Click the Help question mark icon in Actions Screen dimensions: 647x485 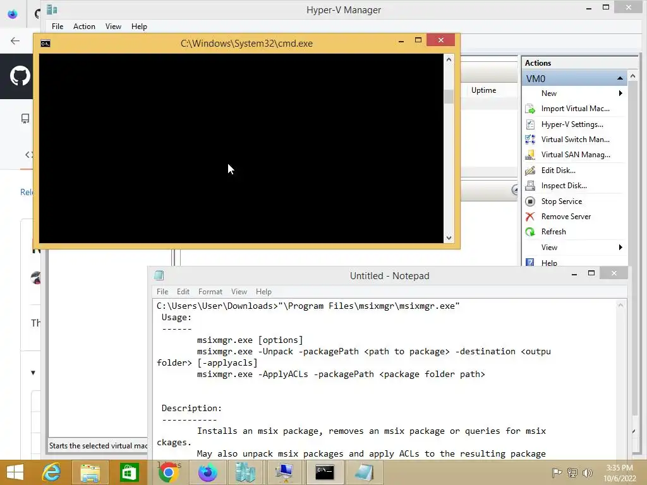(x=530, y=262)
